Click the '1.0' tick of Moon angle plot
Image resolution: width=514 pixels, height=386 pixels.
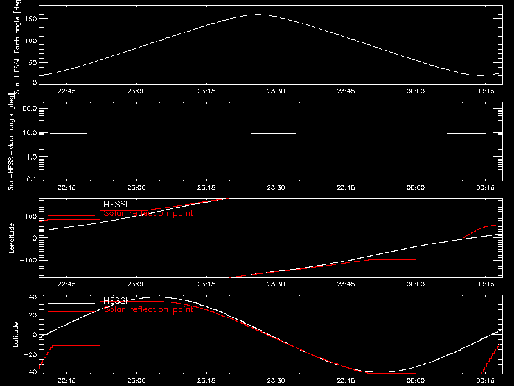(31, 157)
